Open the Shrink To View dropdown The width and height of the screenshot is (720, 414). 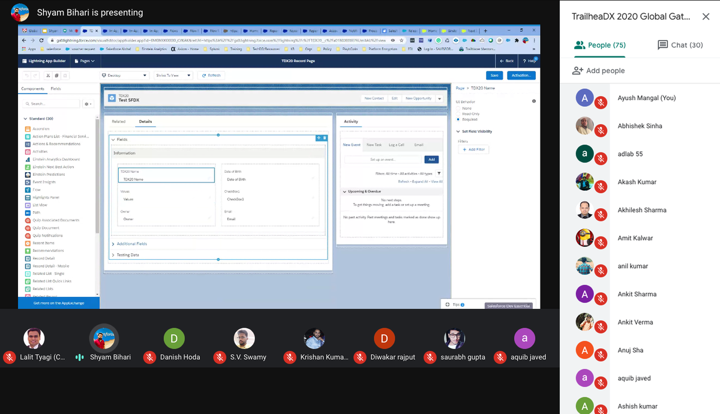click(172, 76)
